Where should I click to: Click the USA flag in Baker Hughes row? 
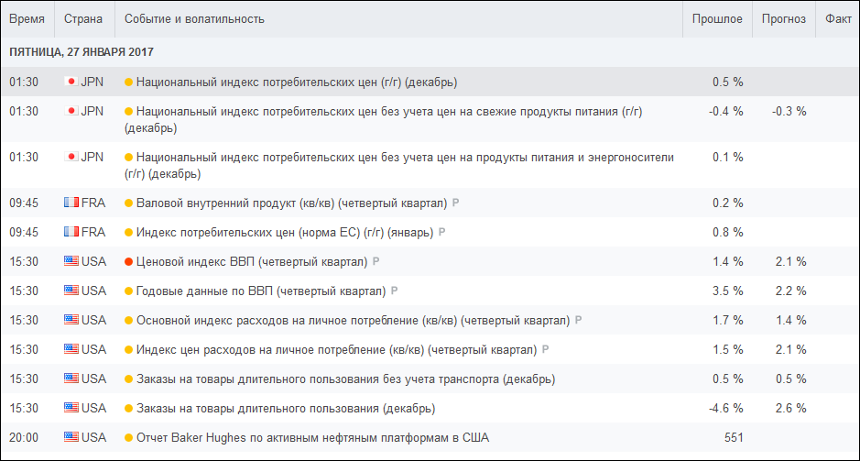pos(71,437)
